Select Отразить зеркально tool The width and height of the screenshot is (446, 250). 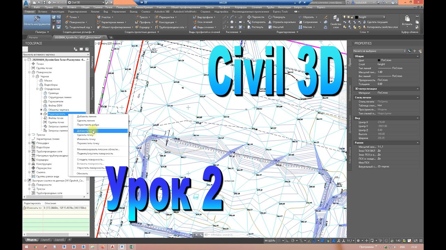[x=282, y=22]
